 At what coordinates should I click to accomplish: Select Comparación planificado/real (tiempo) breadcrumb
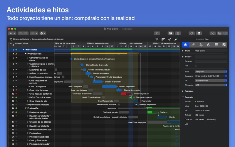click(x=48, y=39)
